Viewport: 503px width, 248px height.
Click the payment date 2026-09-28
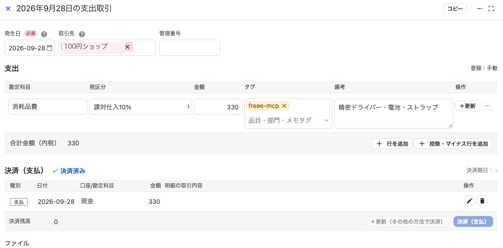[56, 202]
